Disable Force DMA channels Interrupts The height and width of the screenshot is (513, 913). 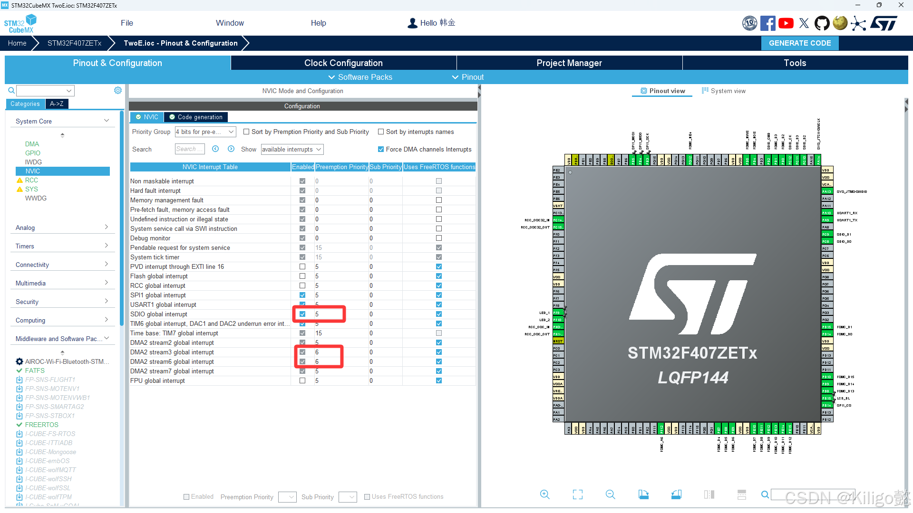(x=380, y=149)
